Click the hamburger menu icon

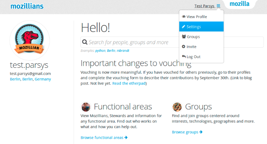click(x=219, y=6)
